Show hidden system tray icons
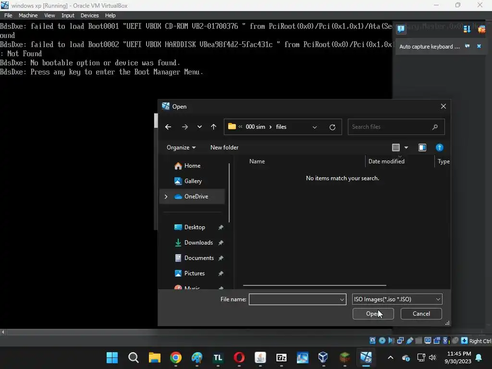The height and width of the screenshot is (369, 492). [x=391, y=357]
